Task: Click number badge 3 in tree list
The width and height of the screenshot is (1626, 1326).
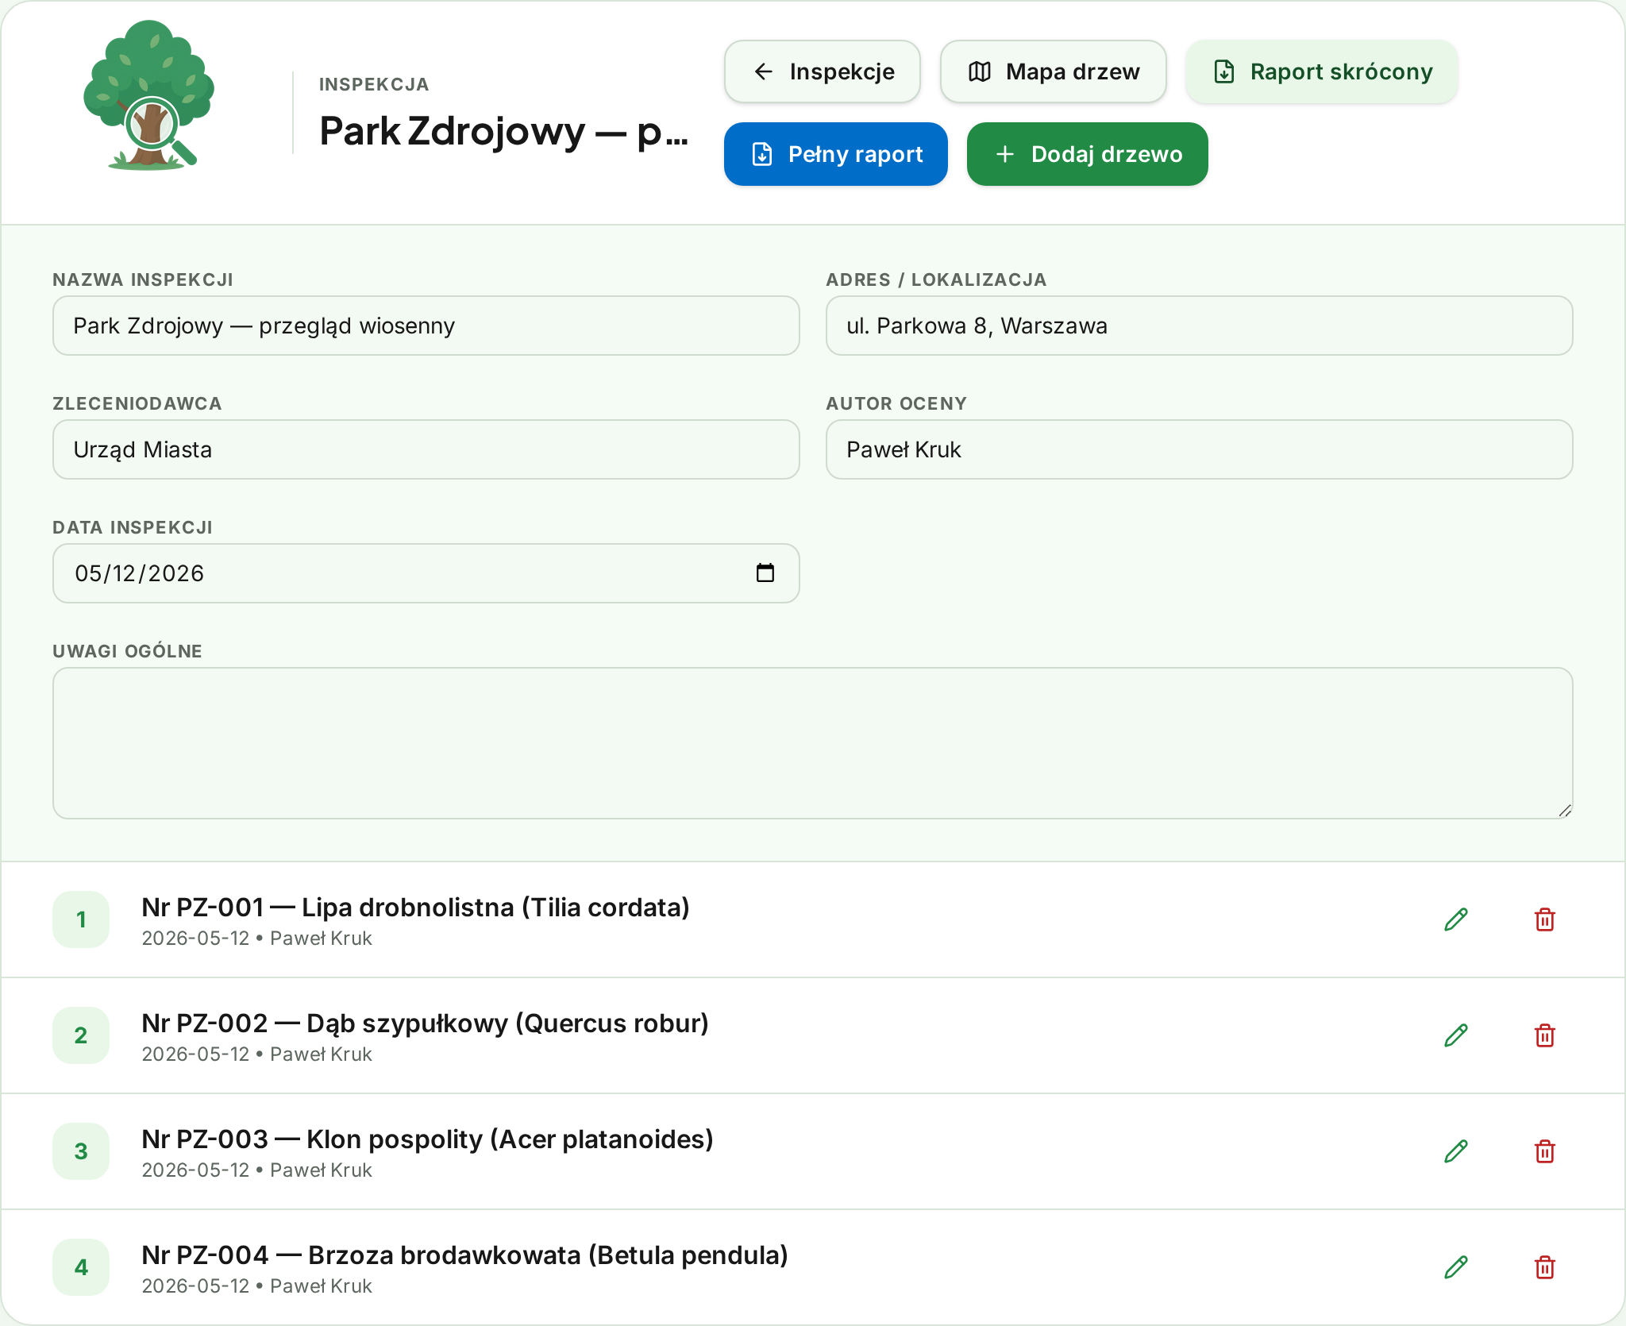Action: pos(81,1151)
